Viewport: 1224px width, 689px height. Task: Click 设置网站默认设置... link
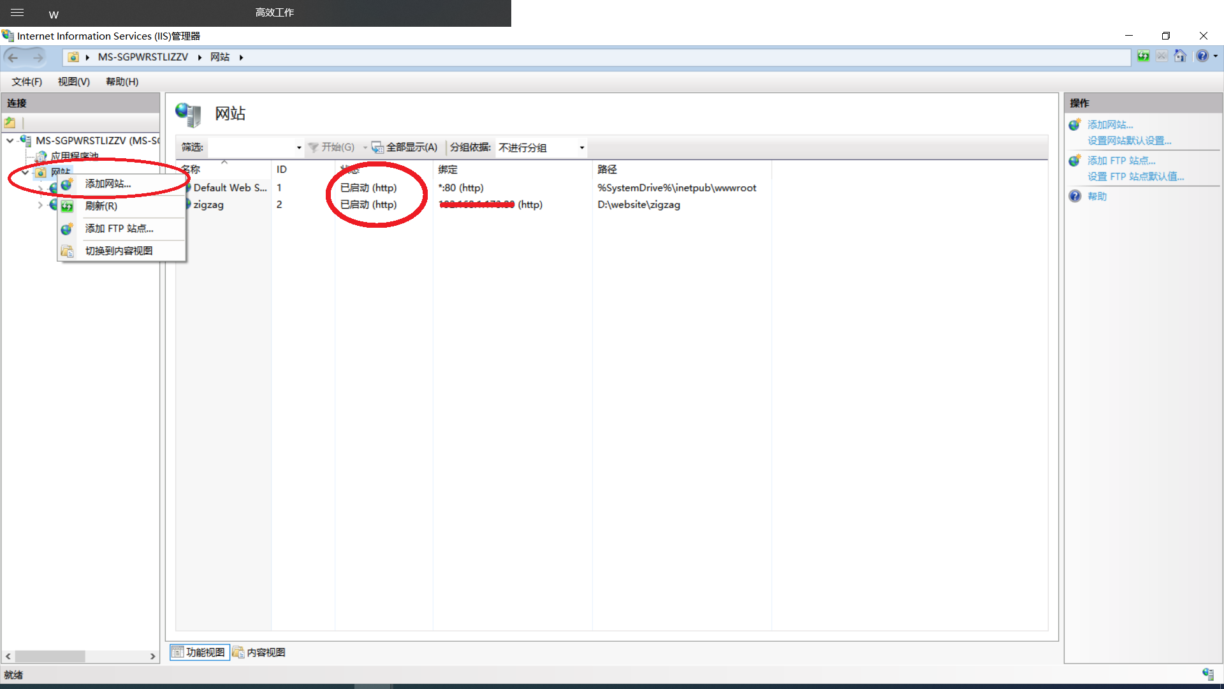click(x=1129, y=141)
